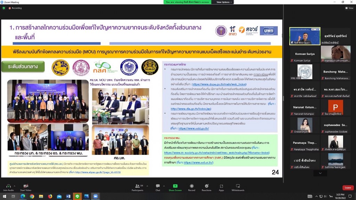Select Suthima Teanngam participant tile
The image size is (356, 200).
[335, 160]
